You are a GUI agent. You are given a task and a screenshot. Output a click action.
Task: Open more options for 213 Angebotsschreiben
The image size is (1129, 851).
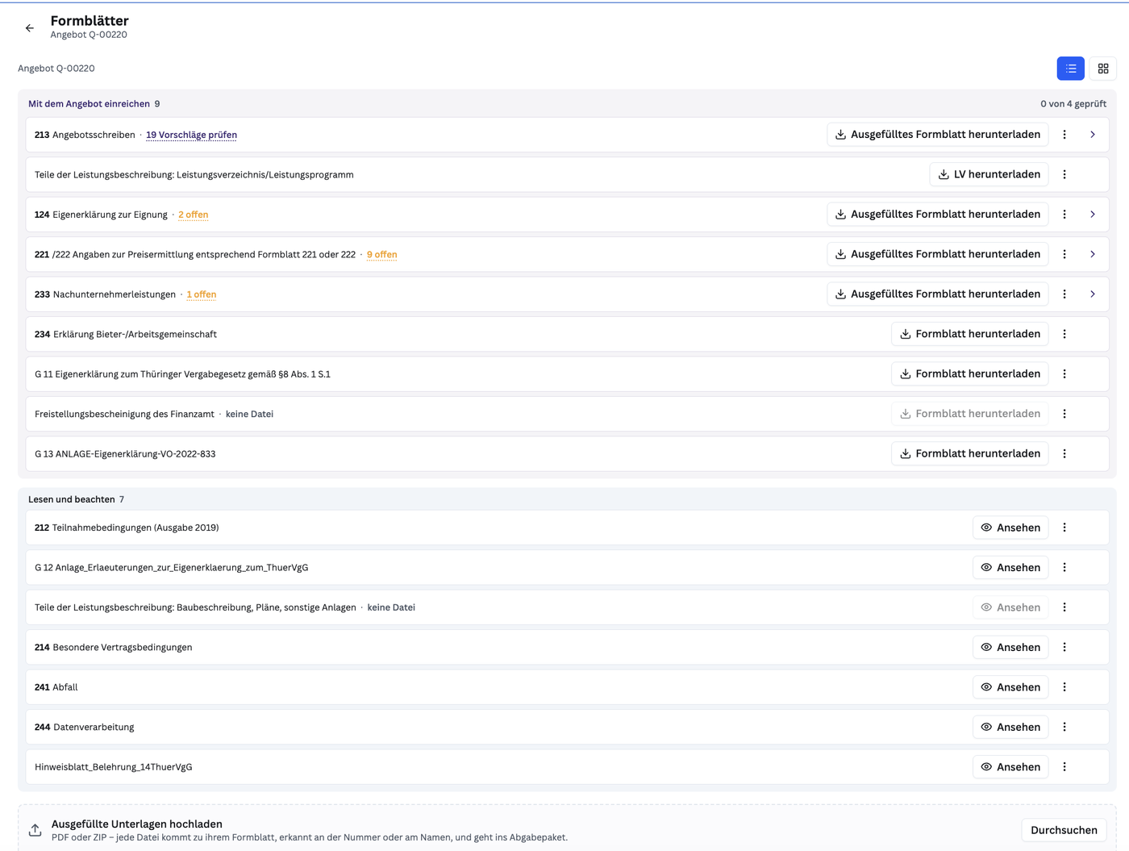pos(1064,135)
